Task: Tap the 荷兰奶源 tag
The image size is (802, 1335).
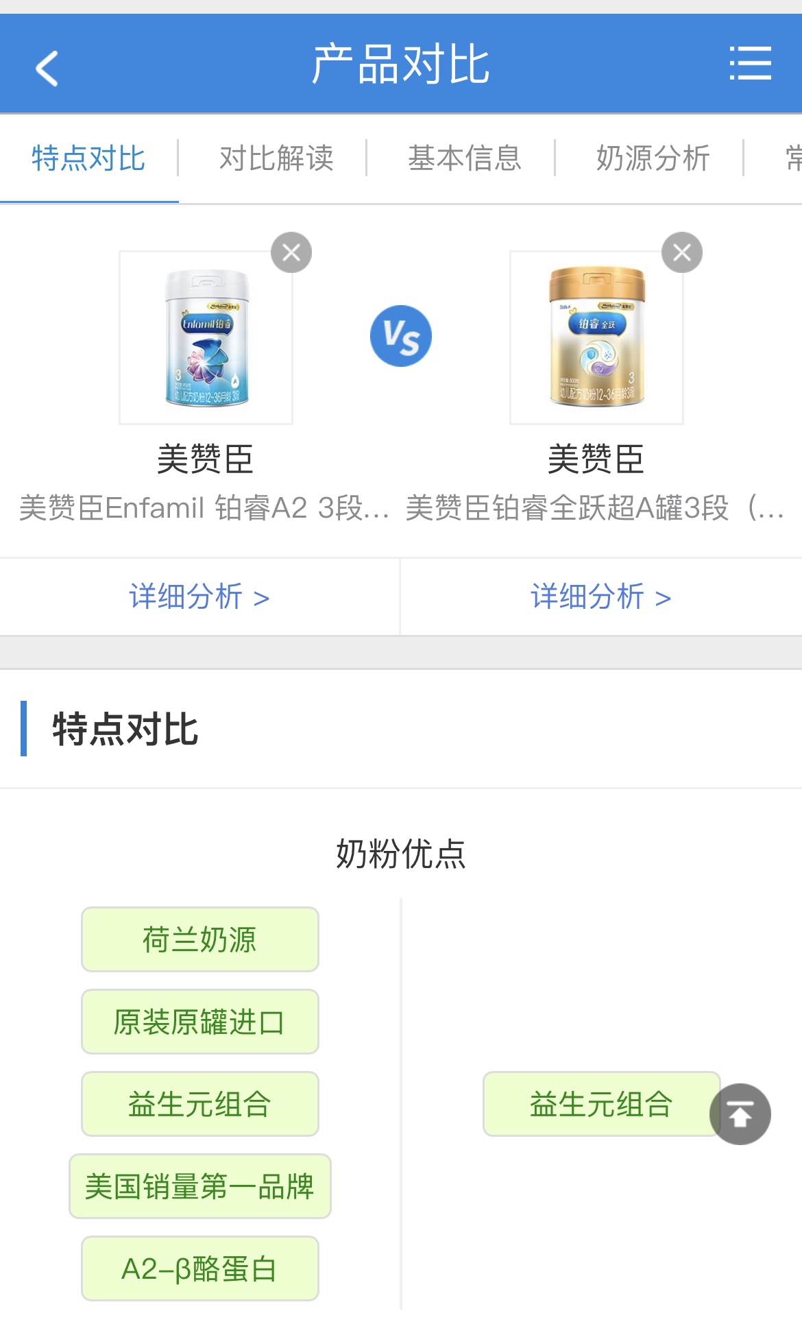Action: tap(199, 939)
